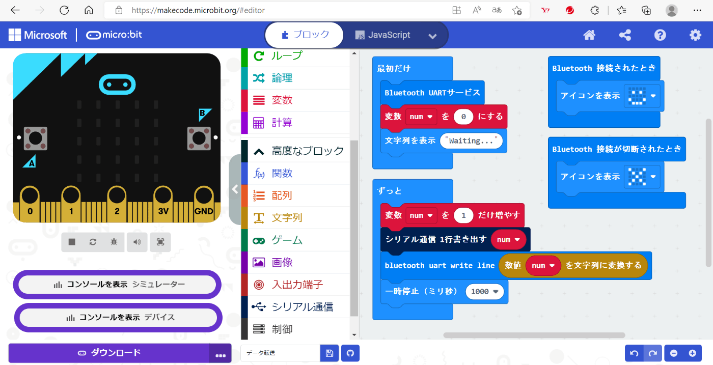Click micro:bit simulator button A
Image resolution: width=713 pixels, height=365 pixels.
pyautogui.click(x=36, y=138)
